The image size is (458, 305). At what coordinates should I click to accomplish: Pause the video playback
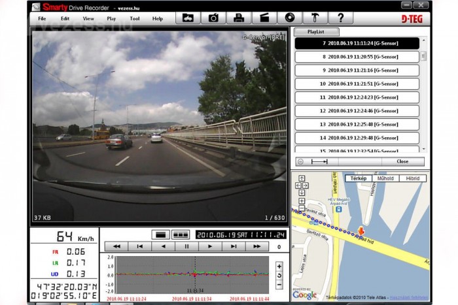click(187, 247)
